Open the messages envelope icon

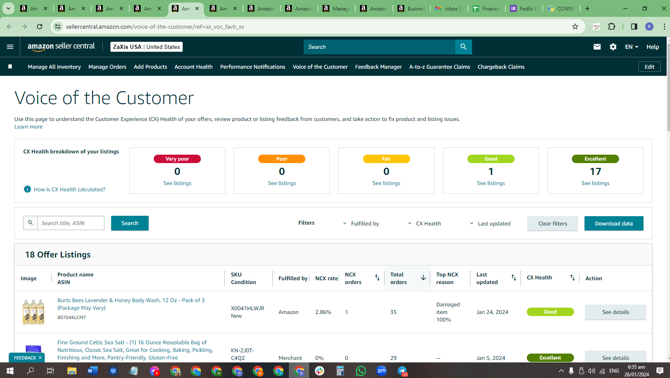click(x=597, y=47)
